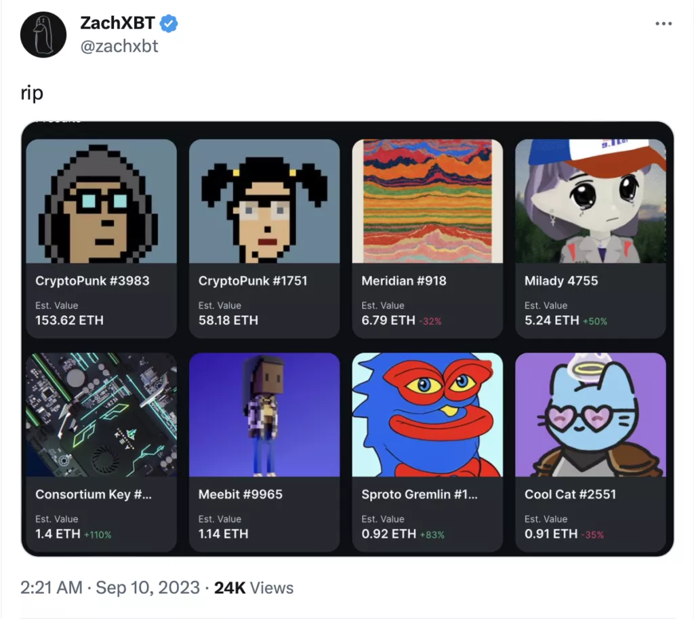
Task: Click the @zachxbt handle
Action: (x=119, y=47)
